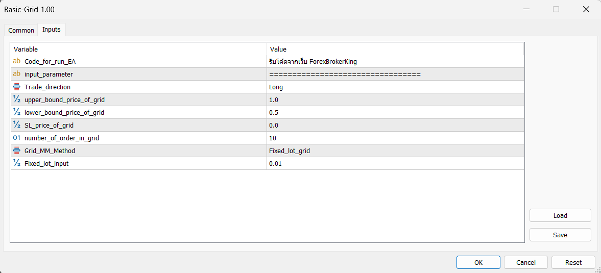
Task: Click the ½ icon for lower_bound_price_of_grid
Action: [x=16, y=112]
